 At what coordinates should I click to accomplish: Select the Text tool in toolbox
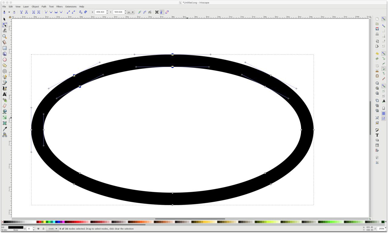click(5, 94)
